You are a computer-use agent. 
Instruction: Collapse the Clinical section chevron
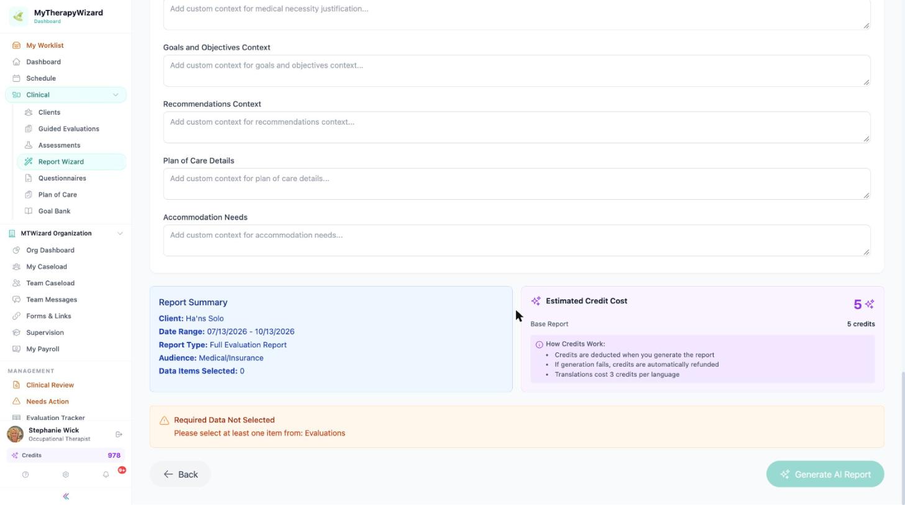[x=115, y=95]
